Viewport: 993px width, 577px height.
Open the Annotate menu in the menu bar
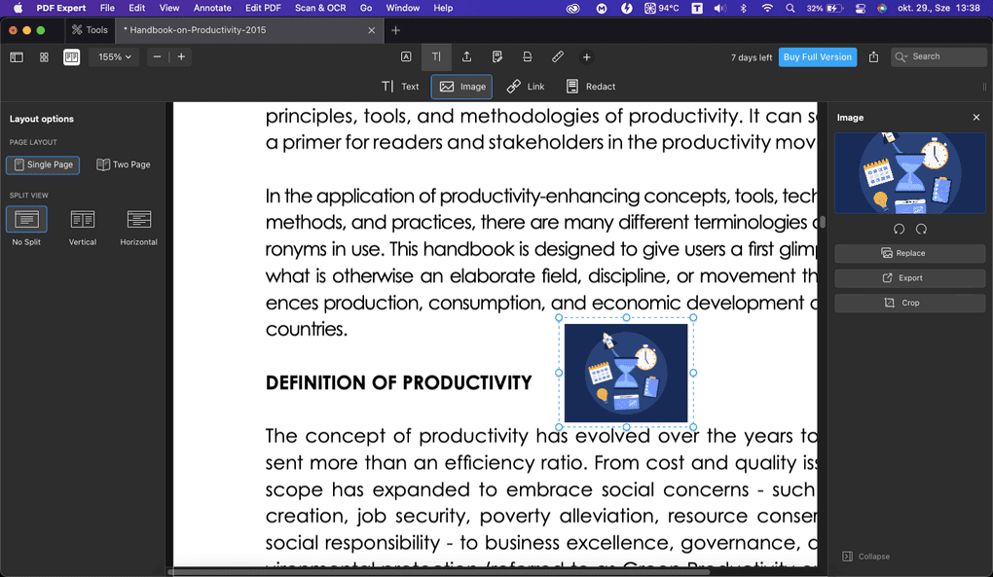tap(212, 8)
